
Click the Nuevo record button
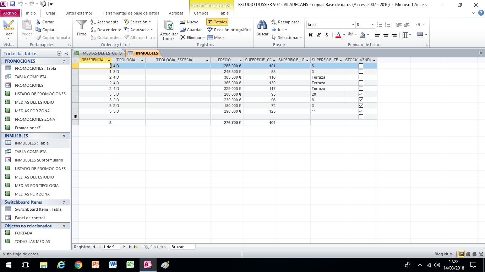coord(189,22)
